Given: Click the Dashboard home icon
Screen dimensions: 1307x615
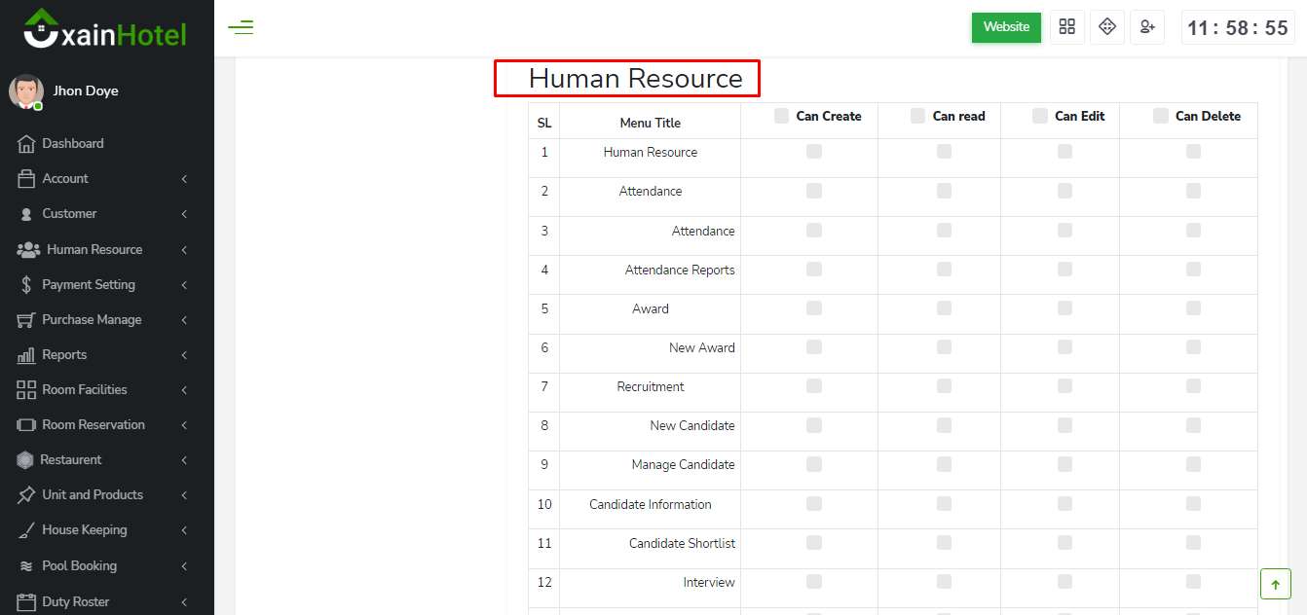Looking at the screenshot, I should pyautogui.click(x=26, y=144).
